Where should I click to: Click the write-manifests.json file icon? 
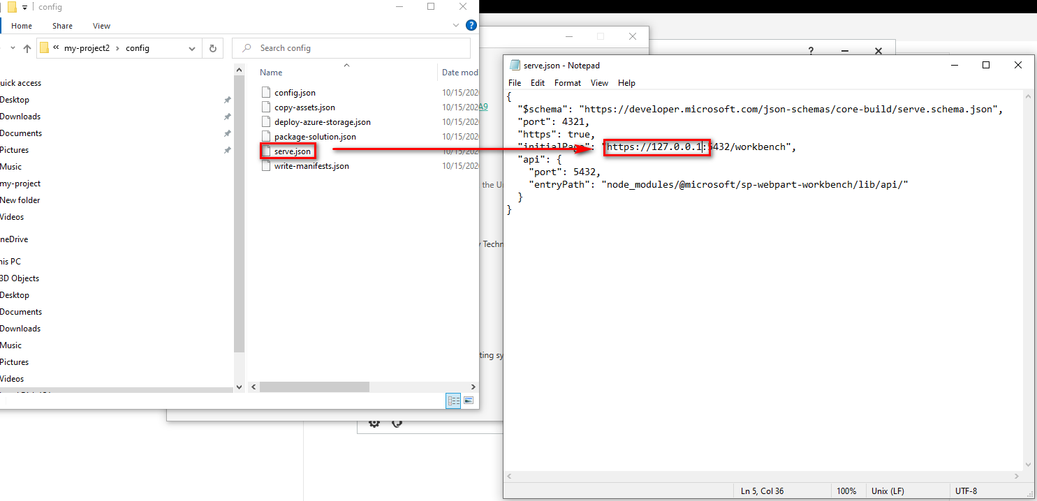(265, 166)
